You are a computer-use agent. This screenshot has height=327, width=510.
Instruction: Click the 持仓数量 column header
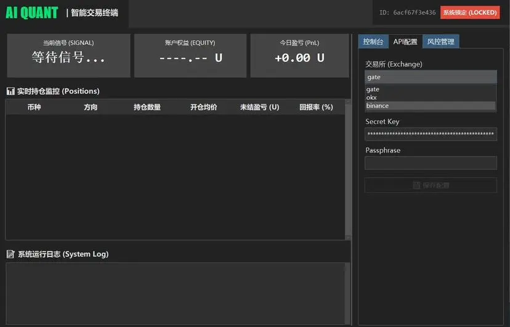(x=147, y=107)
